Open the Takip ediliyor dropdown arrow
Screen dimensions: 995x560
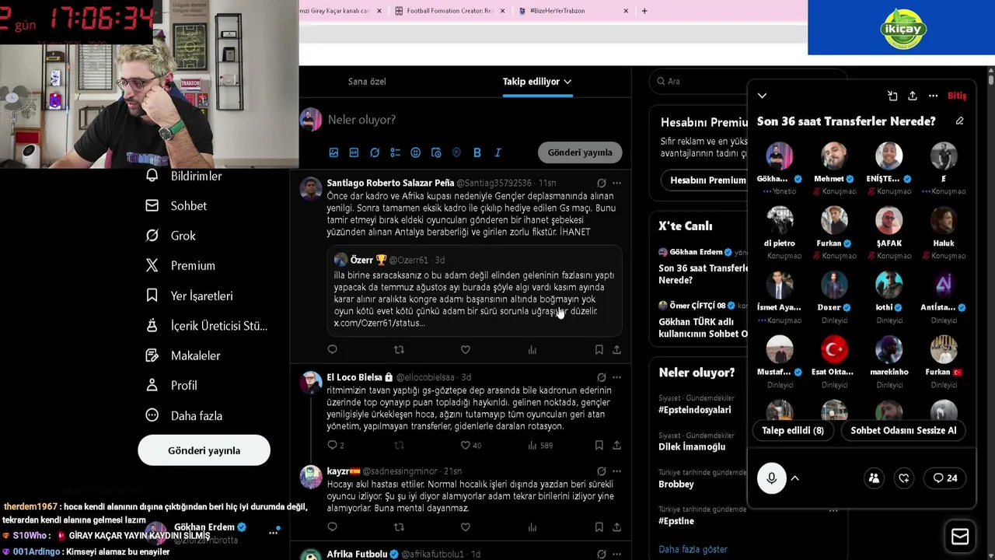pyautogui.click(x=567, y=82)
